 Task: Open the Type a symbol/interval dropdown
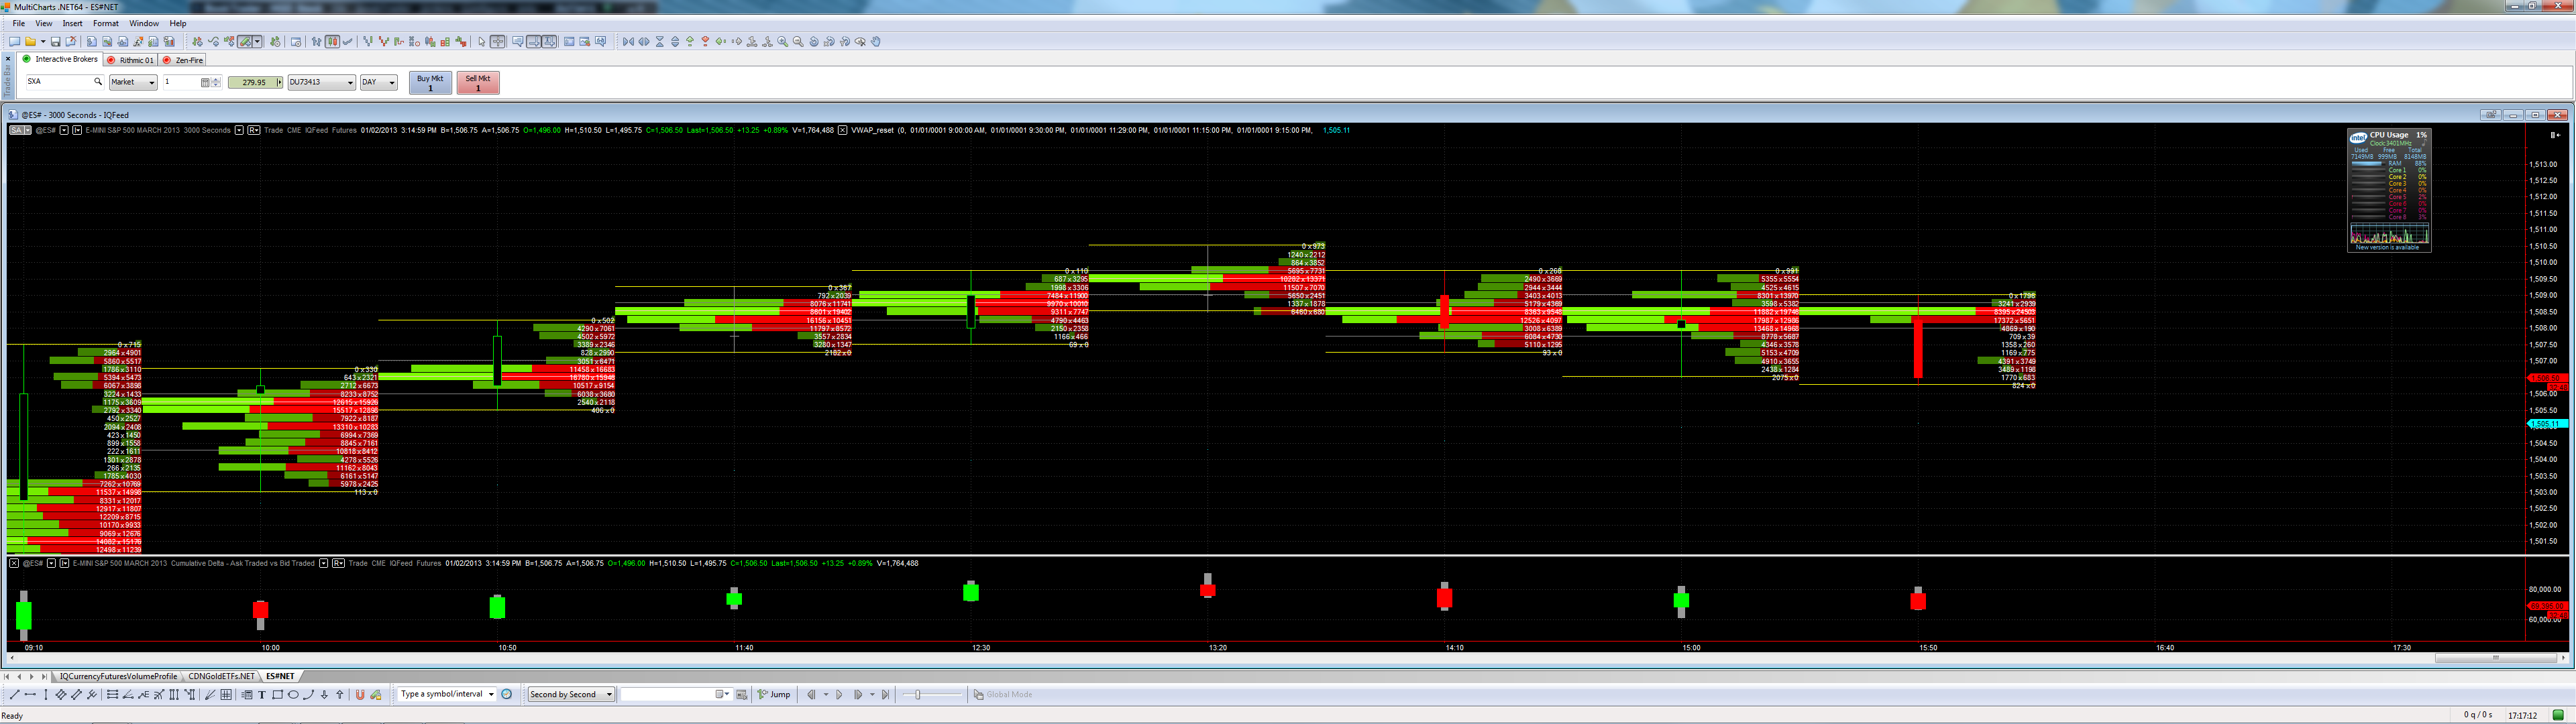coord(491,695)
